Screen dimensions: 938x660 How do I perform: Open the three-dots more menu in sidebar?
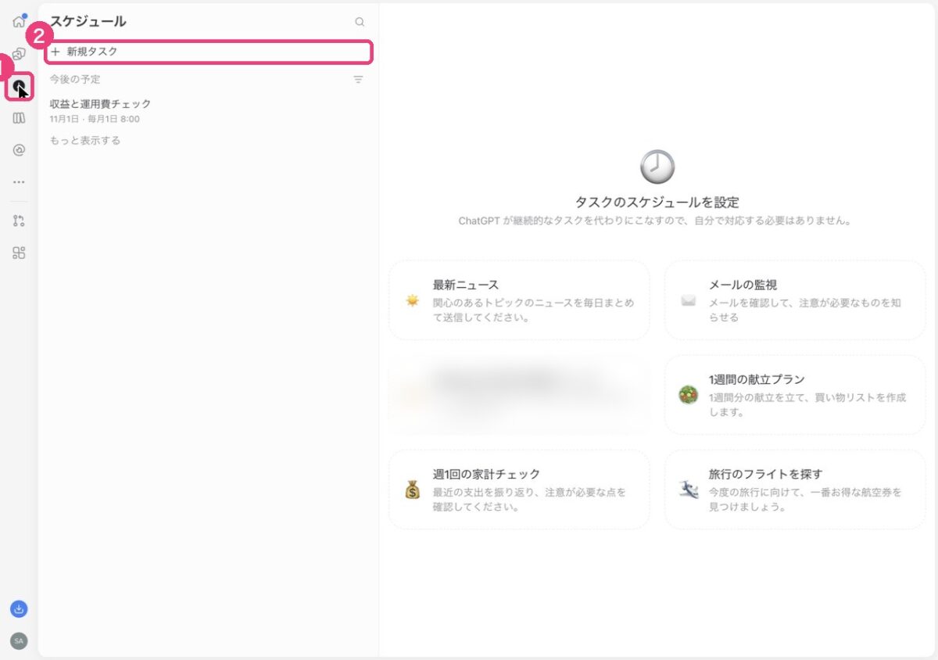pyautogui.click(x=19, y=182)
